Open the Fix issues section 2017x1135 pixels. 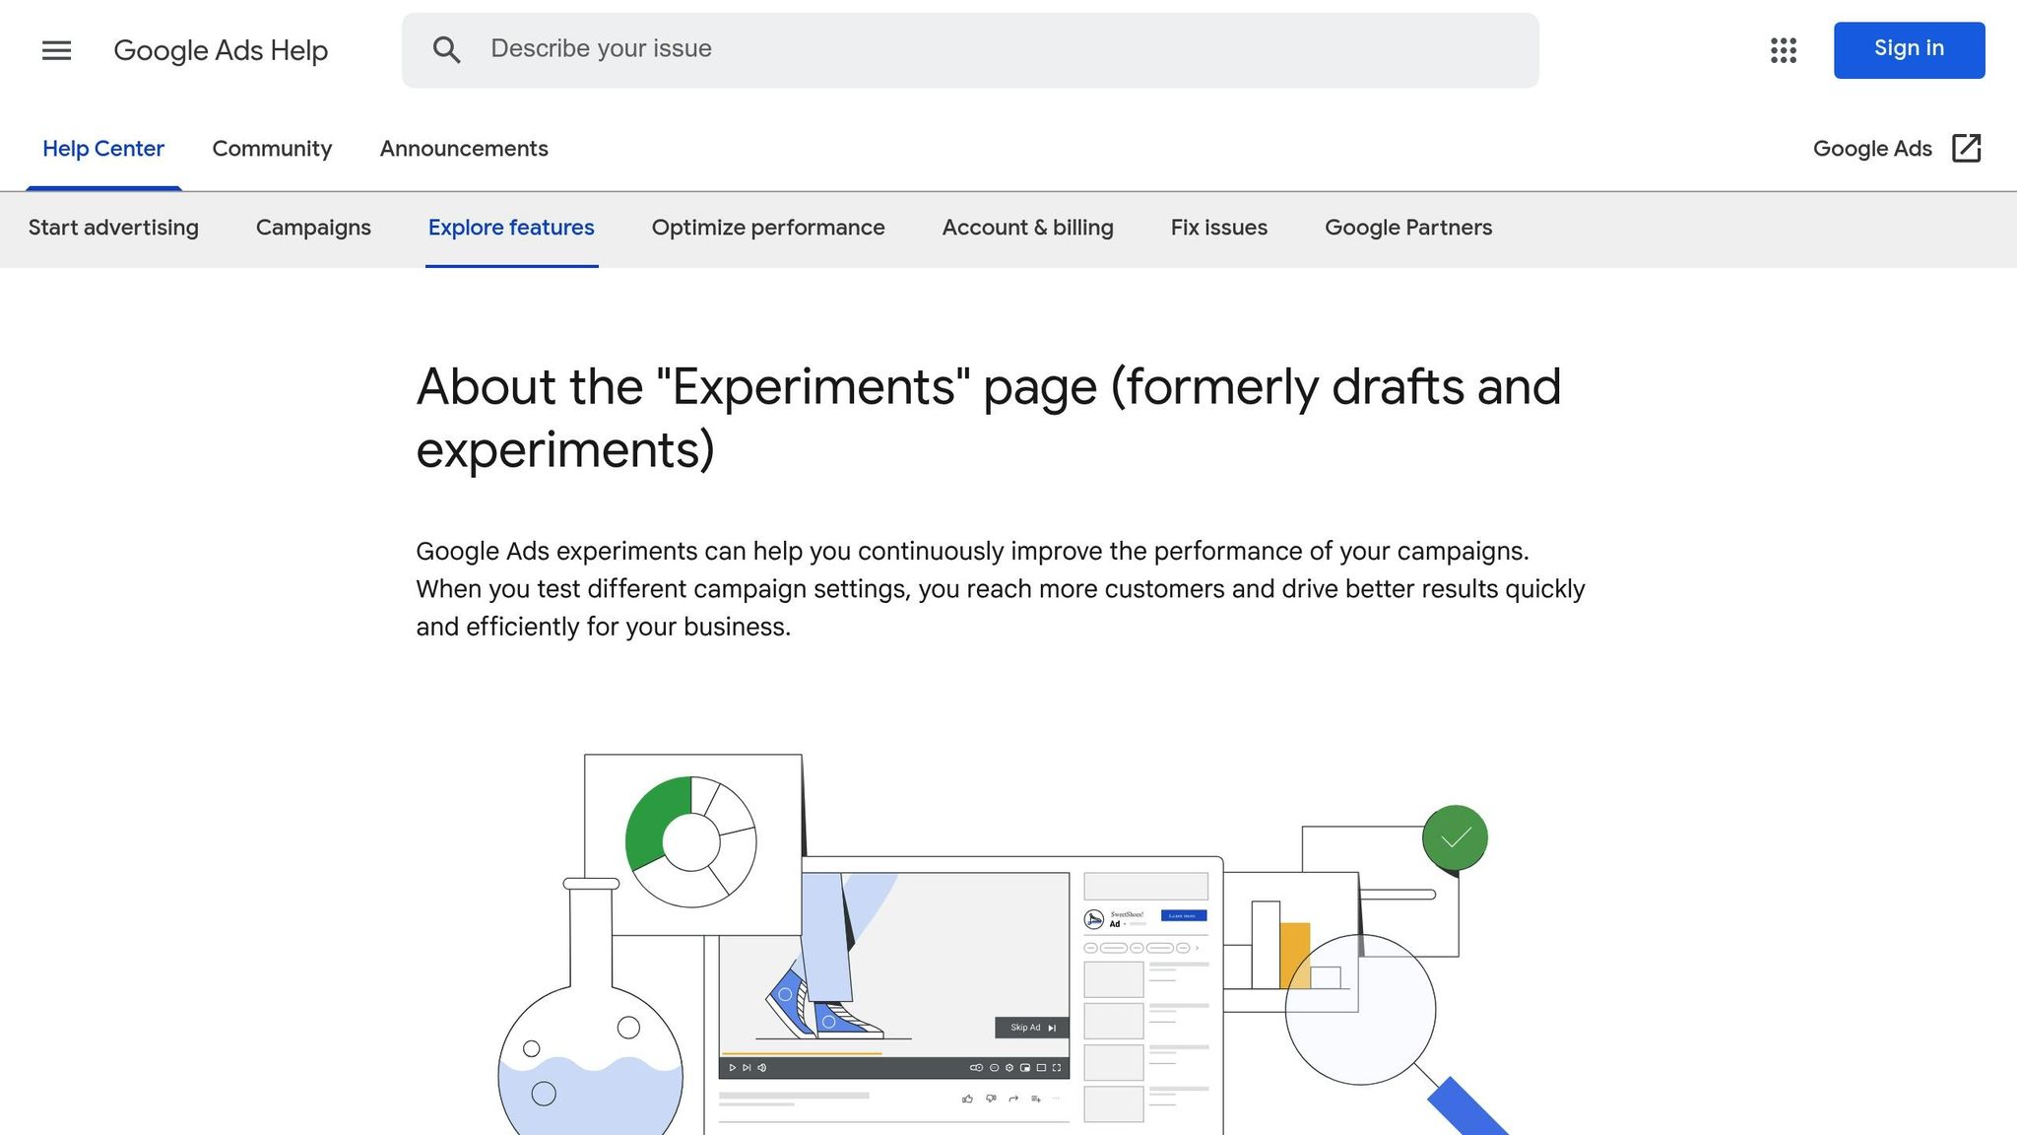tap(1218, 228)
